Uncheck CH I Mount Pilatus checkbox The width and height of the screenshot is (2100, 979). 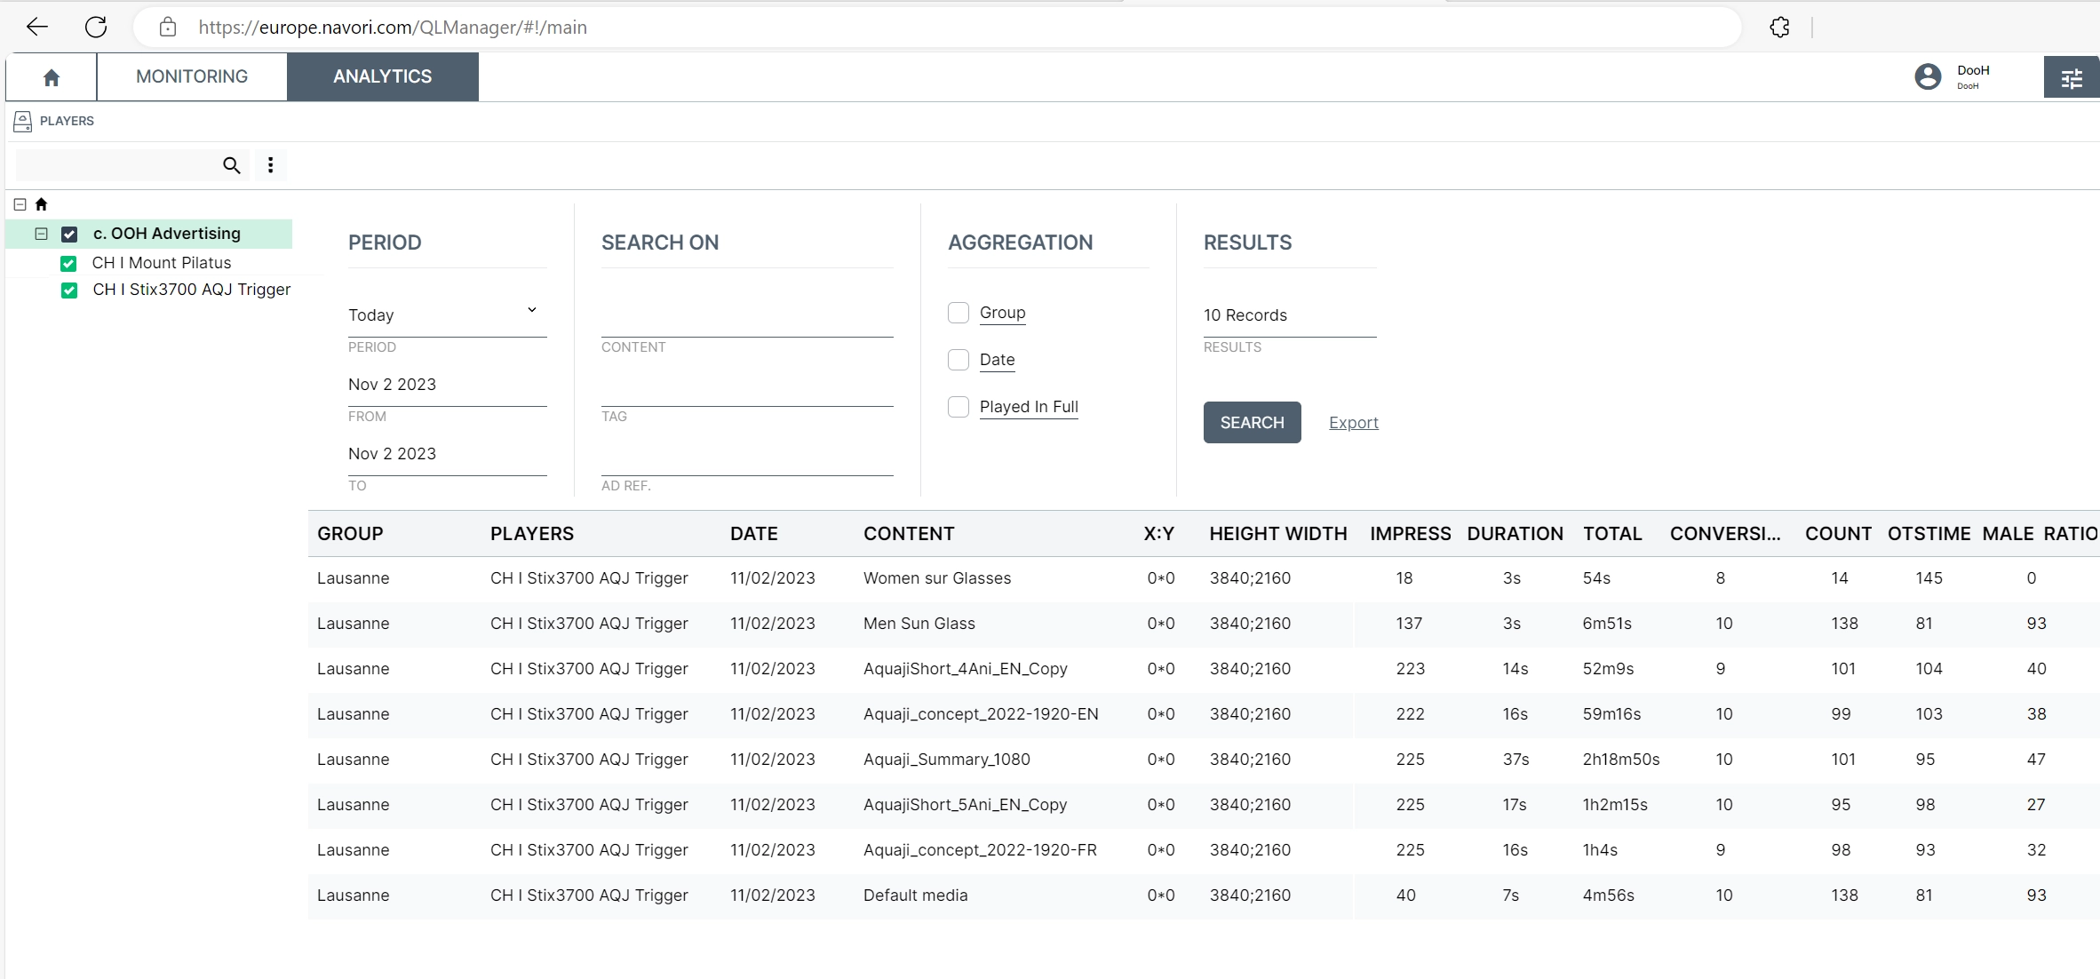point(68,264)
